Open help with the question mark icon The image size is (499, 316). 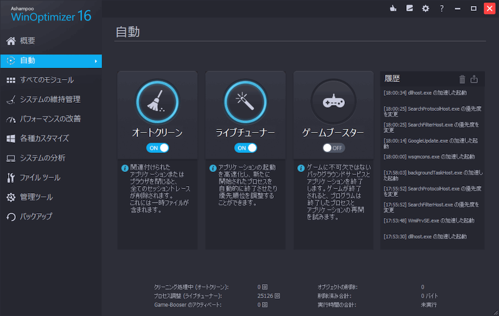(442, 9)
